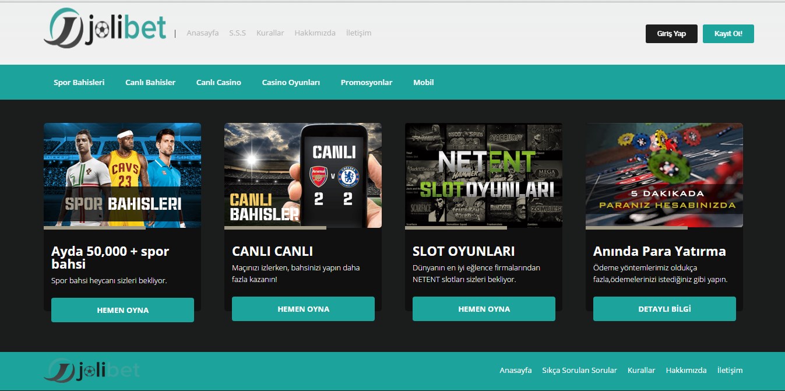
Task: Click the 'Anında Para Yatırma' heading
Action: point(660,251)
